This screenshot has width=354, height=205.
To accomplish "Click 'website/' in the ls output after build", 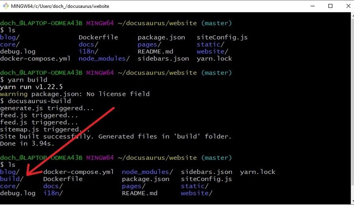I will point(197,193).
